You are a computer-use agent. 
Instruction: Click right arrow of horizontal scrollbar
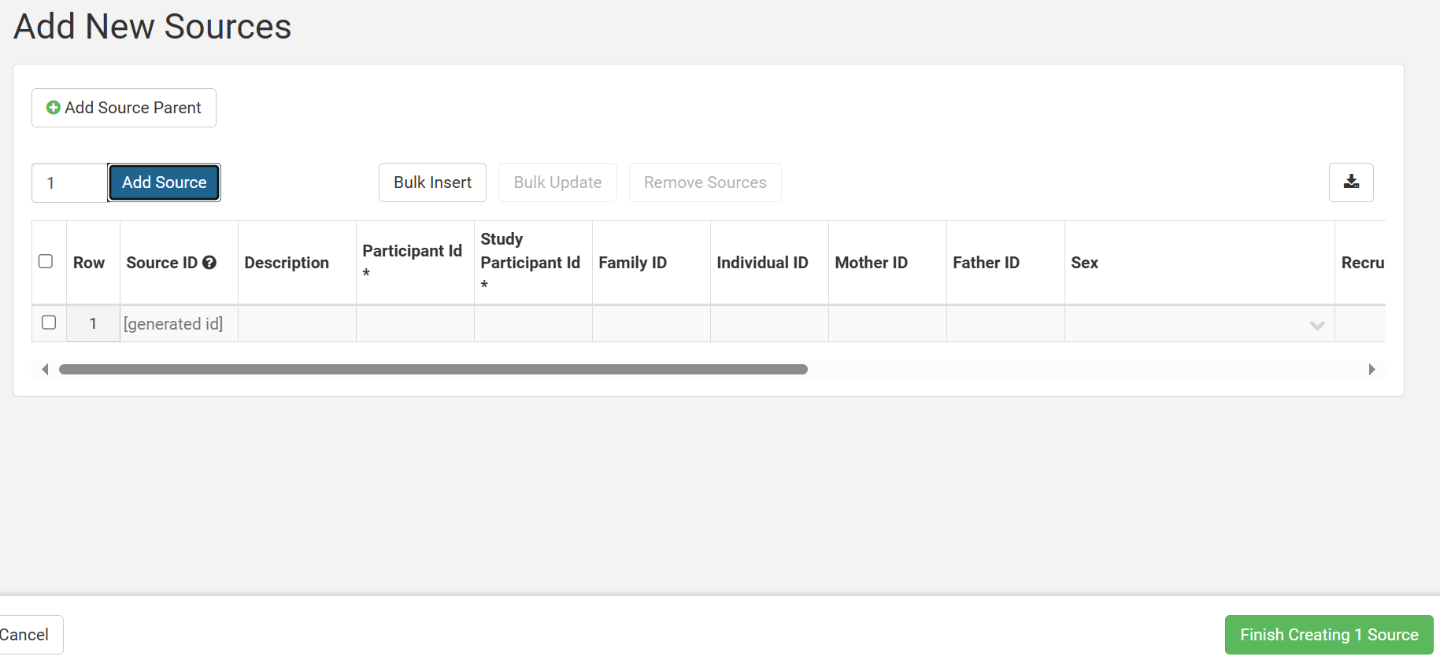(x=1372, y=369)
